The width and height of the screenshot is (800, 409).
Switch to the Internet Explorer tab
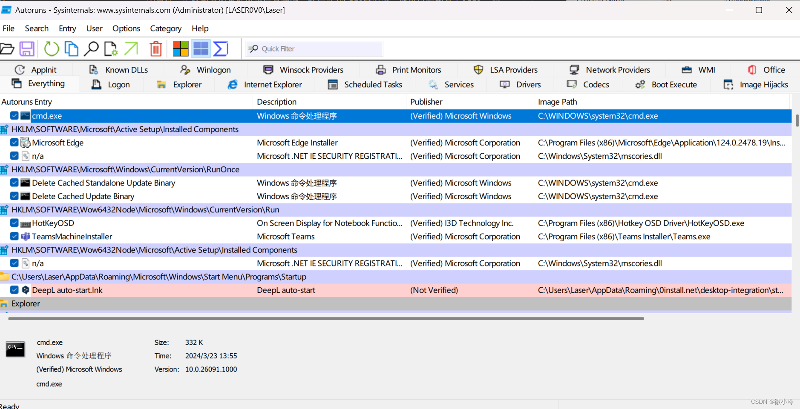265,85
